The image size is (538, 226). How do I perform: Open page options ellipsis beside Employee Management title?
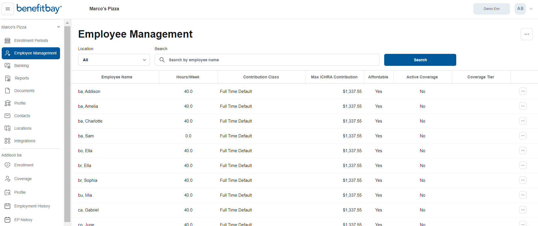coord(527,34)
